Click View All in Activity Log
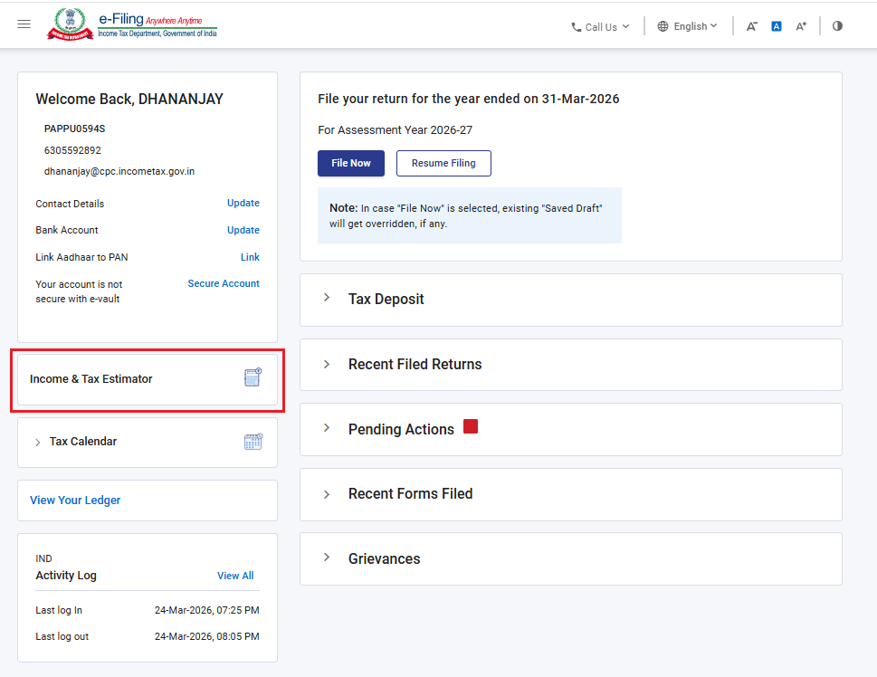The image size is (877, 677). tap(235, 576)
